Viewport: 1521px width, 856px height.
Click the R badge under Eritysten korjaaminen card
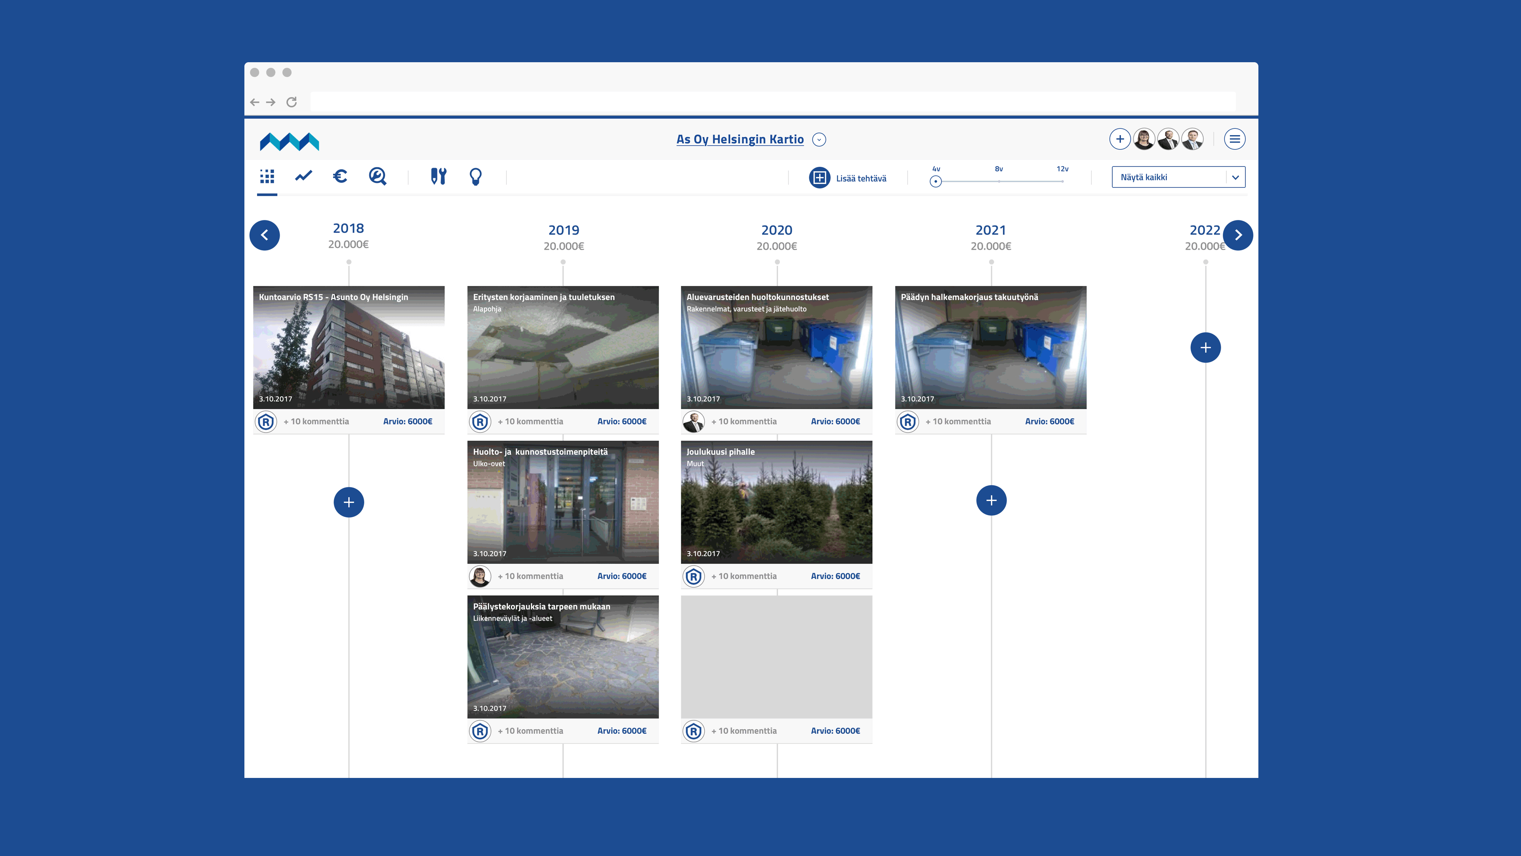point(480,422)
